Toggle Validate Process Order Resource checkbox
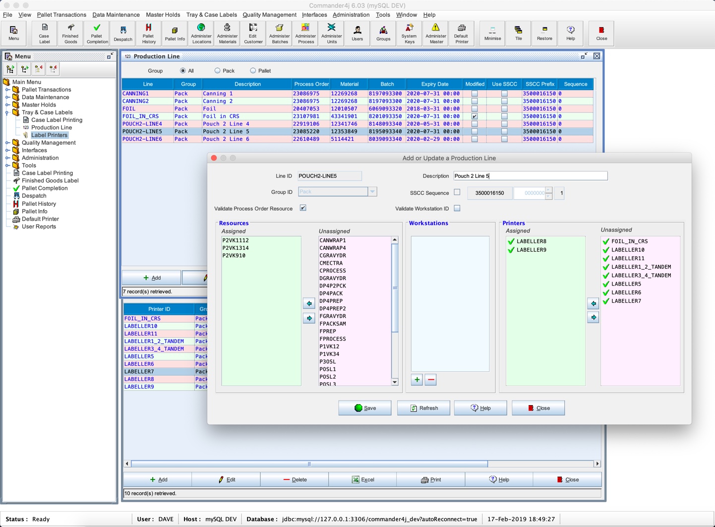 click(303, 208)
